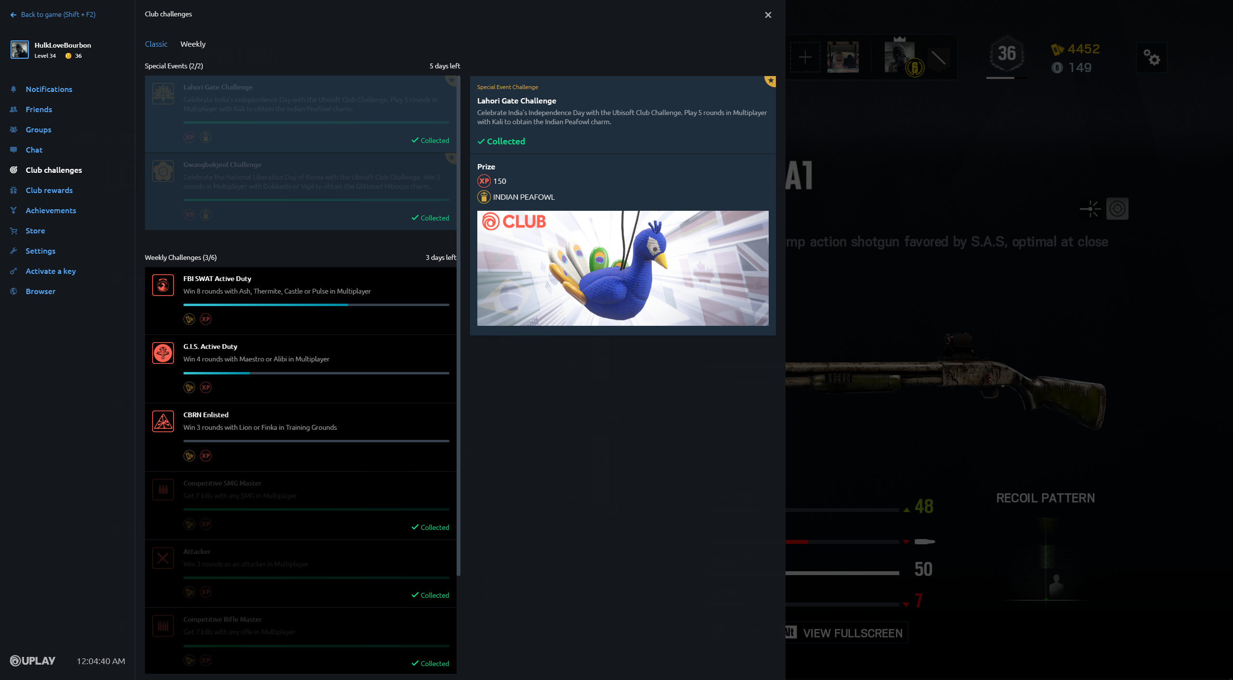Click the Friends icon in sidebar
1233x680 pixels.
[13, 109]
